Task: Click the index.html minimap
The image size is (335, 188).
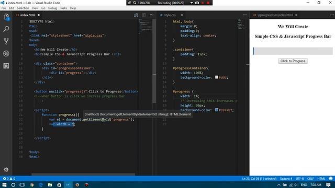Action: pyautogui.click(x=146, y=27)
